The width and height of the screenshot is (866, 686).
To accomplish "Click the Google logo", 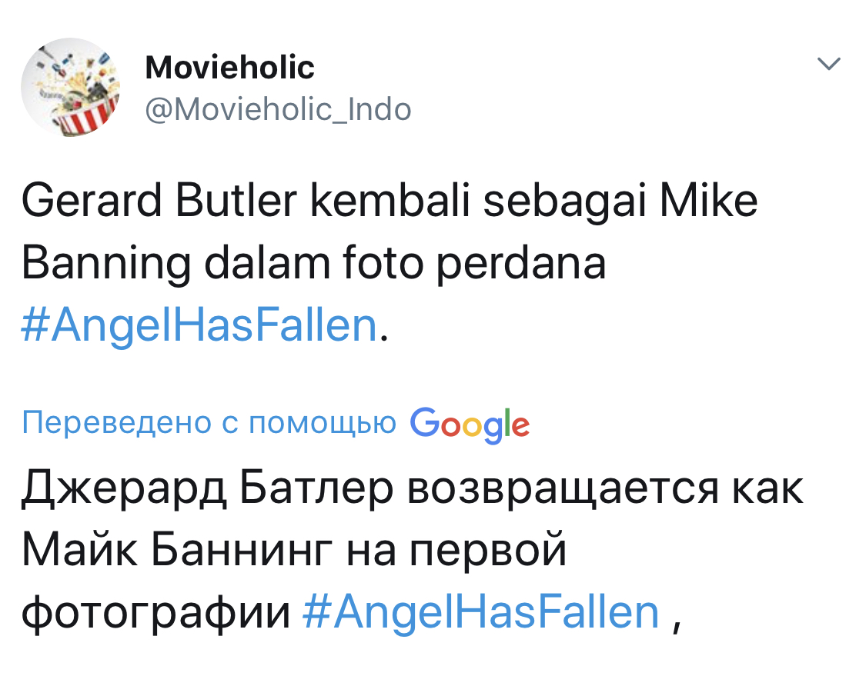I will pos(470,423).
